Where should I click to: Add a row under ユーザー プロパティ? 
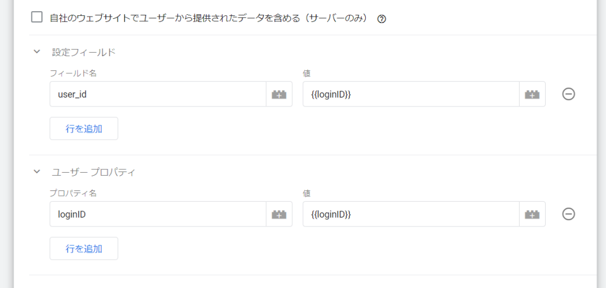(84, 248)
